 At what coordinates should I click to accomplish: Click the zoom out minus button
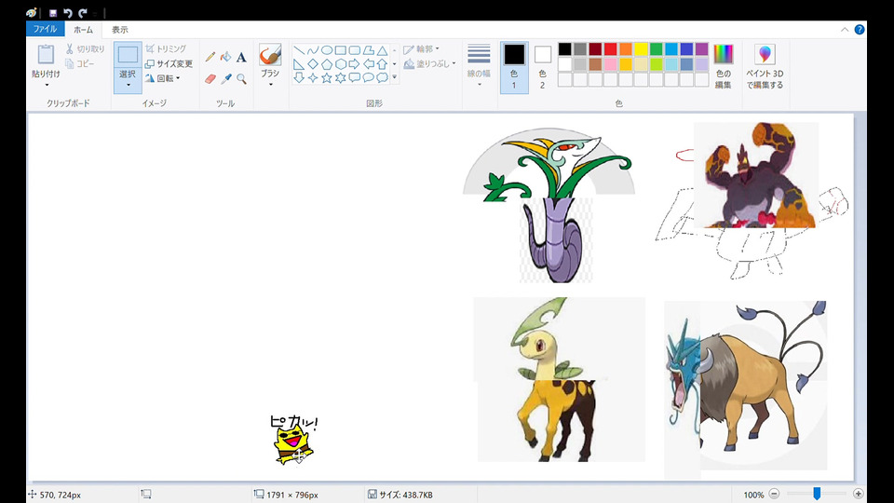pyautogui.click(x=774, y=494)
